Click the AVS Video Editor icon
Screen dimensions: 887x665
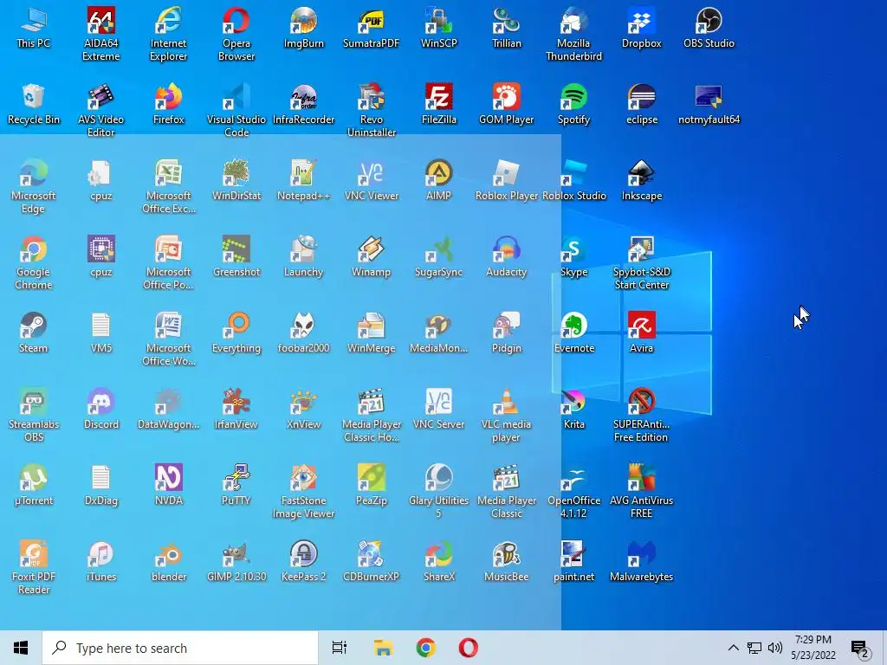(100, 110)
